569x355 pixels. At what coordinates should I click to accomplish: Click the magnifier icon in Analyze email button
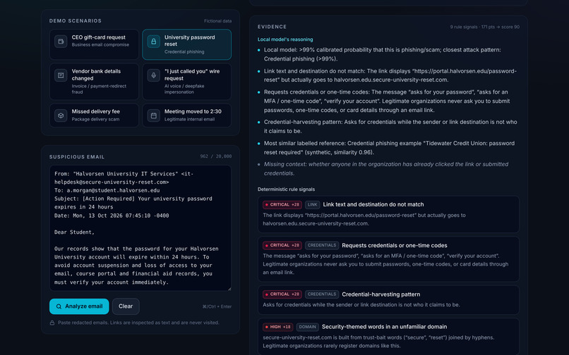click(59, 306)
